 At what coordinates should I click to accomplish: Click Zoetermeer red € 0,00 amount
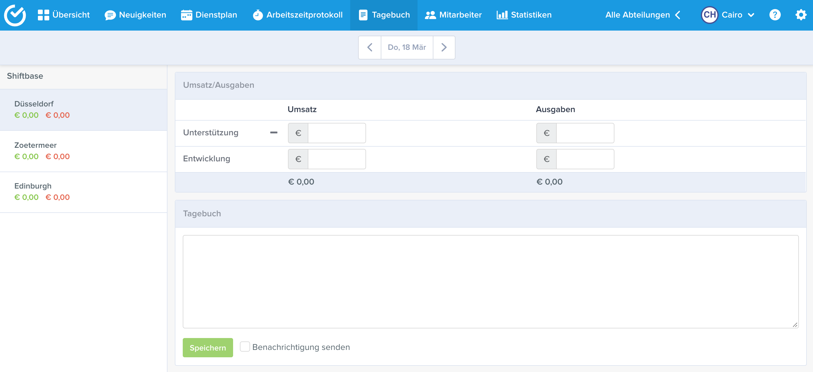pos(58,156)
